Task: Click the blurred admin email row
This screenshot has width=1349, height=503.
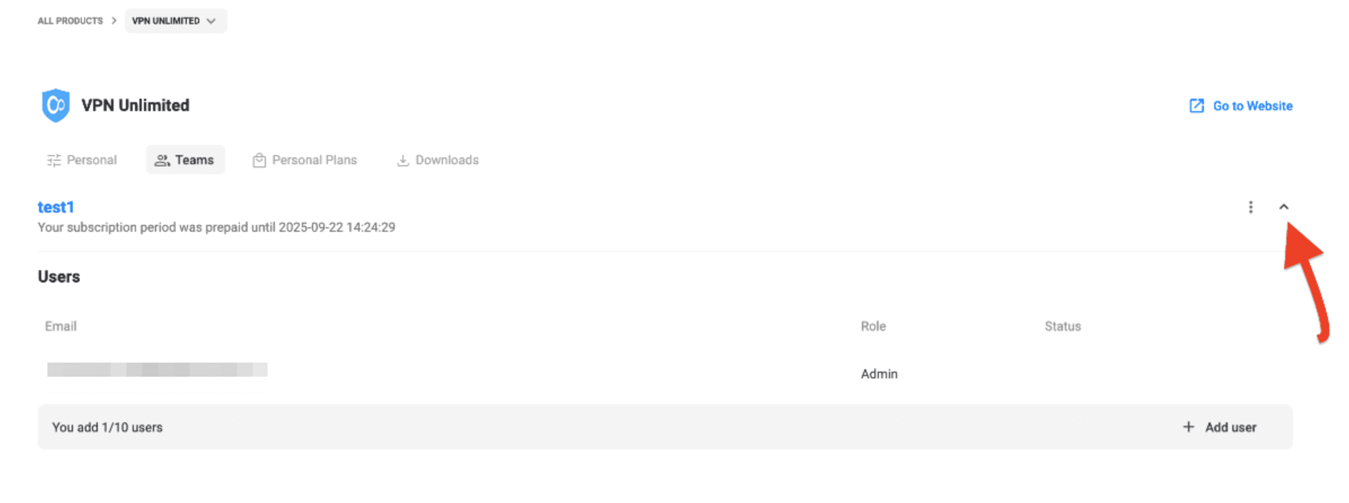Action: (x=157, y=370)
